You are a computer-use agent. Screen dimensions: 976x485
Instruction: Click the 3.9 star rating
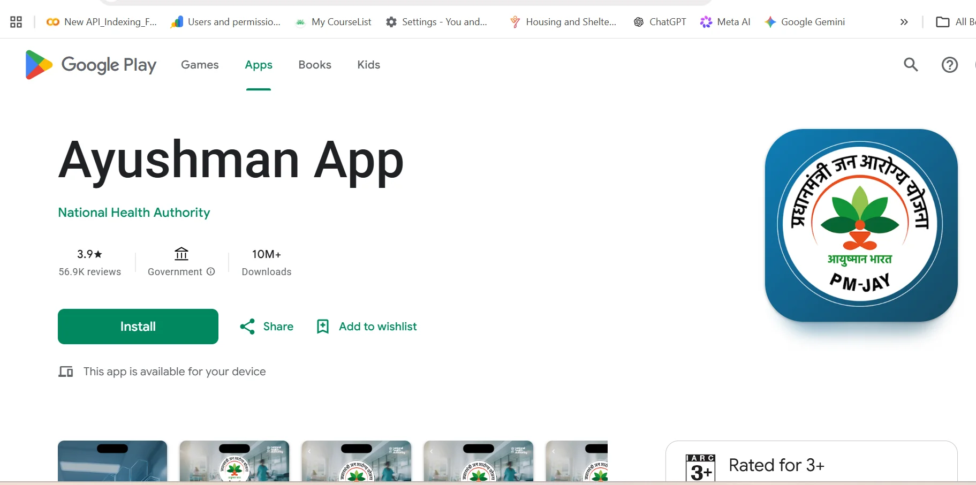[89, 254]
